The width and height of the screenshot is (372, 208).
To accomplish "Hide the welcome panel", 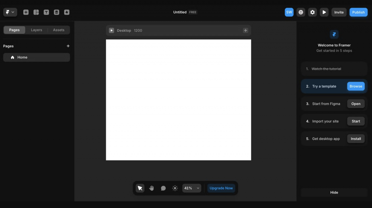I will pyautogui.click(x=334, y=192).
